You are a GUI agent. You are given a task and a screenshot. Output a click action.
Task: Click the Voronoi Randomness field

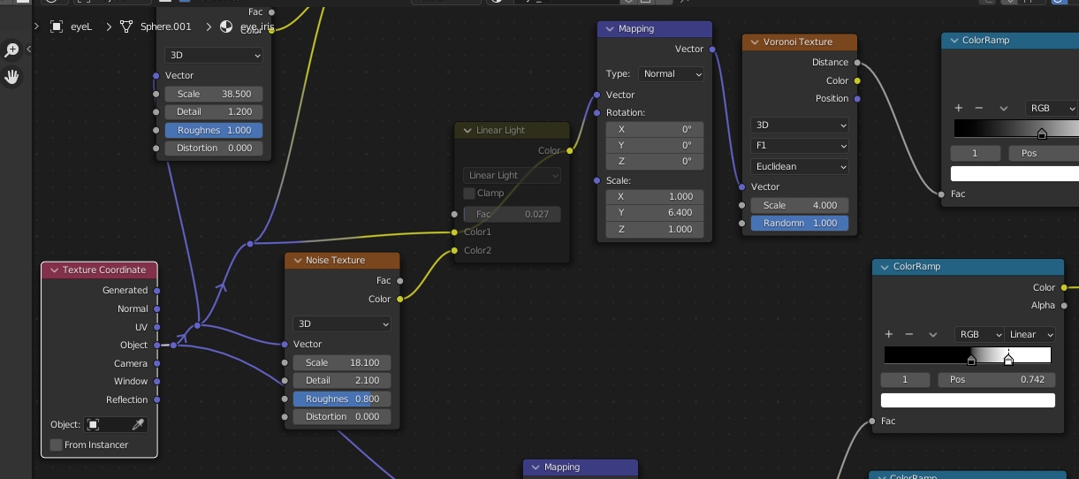(799, 224)
